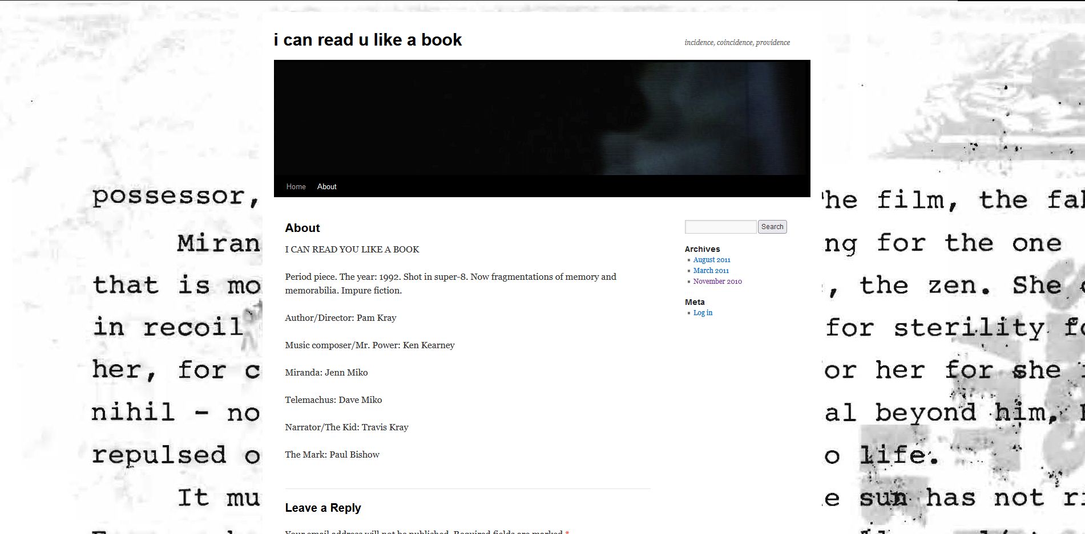This screenshot has height=534, width=1085.
Task: Open the August 2011 archive
Action: 711,260
